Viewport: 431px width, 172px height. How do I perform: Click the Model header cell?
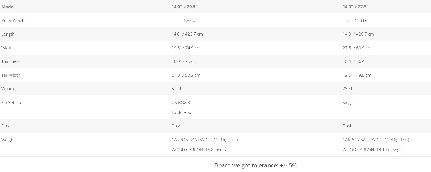[x=8, y=7]
